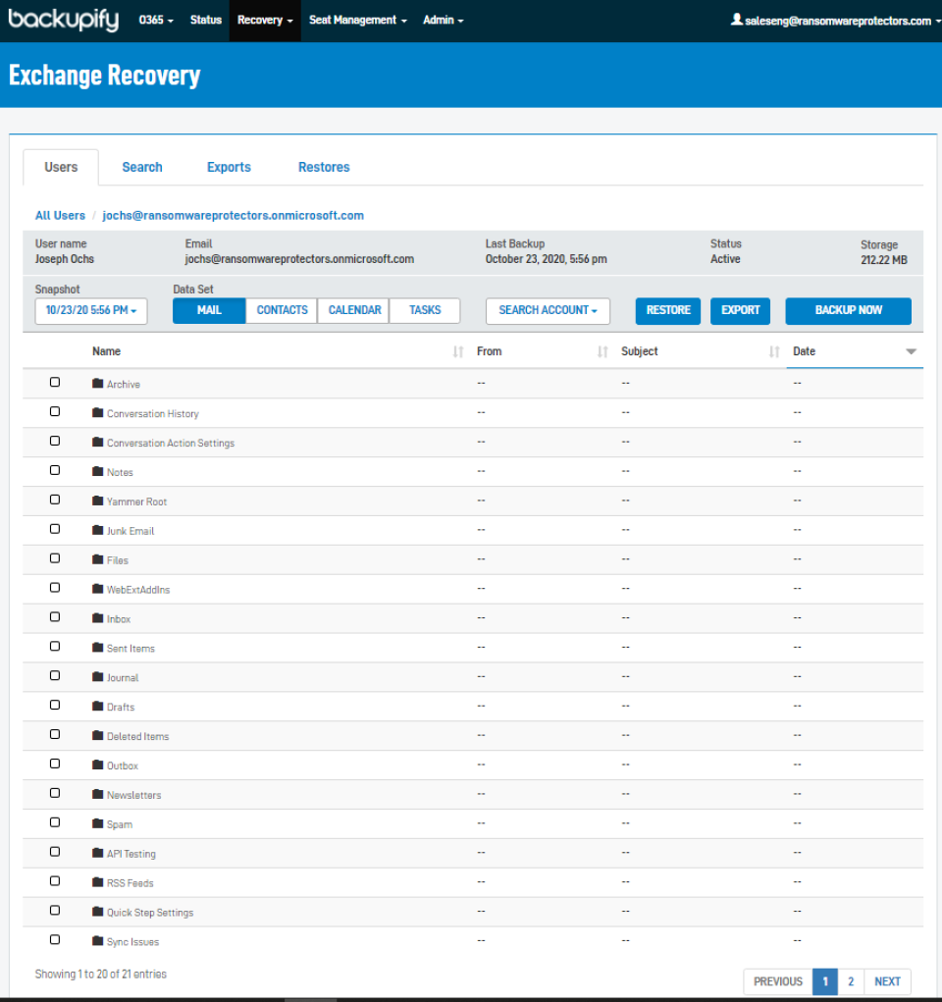
Task: Check the checkbox next to Archive
Action: [54, 382]
